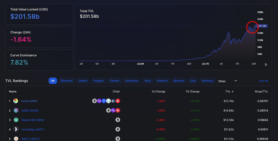The height and width of the screenshot is (141, 278).
Task: Sort the table by TVL column
Action: click(x=229, y=91)
